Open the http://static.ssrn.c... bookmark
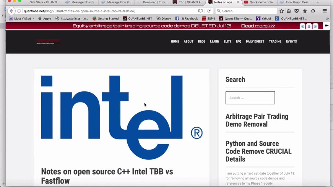This screenshot has width=333, height=187. click(72, 18)
